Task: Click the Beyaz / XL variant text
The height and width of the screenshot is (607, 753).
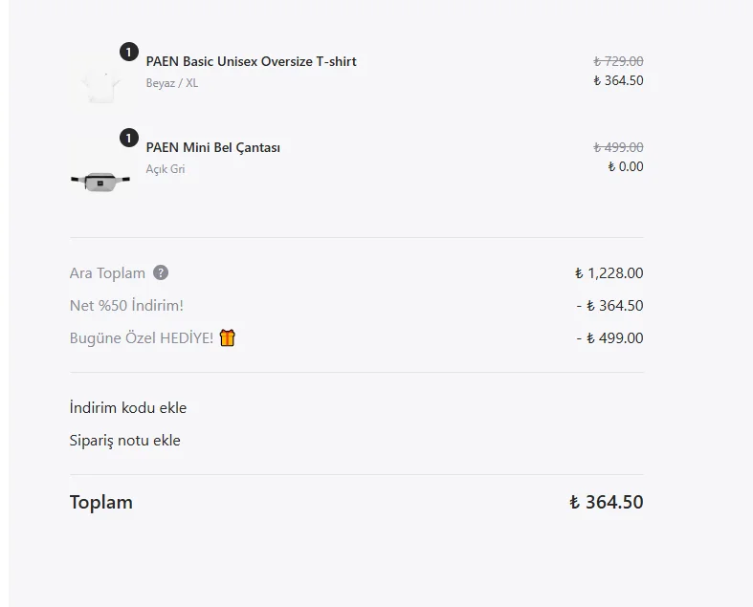Action: click(x=172, y=83)
